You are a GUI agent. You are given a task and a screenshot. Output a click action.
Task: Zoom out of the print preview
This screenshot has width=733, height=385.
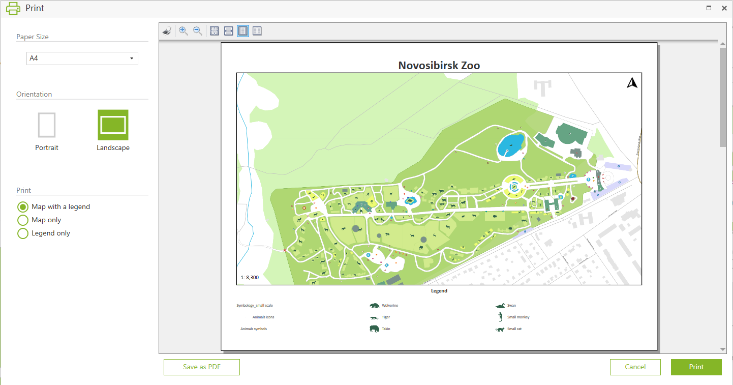pos(198,31)
